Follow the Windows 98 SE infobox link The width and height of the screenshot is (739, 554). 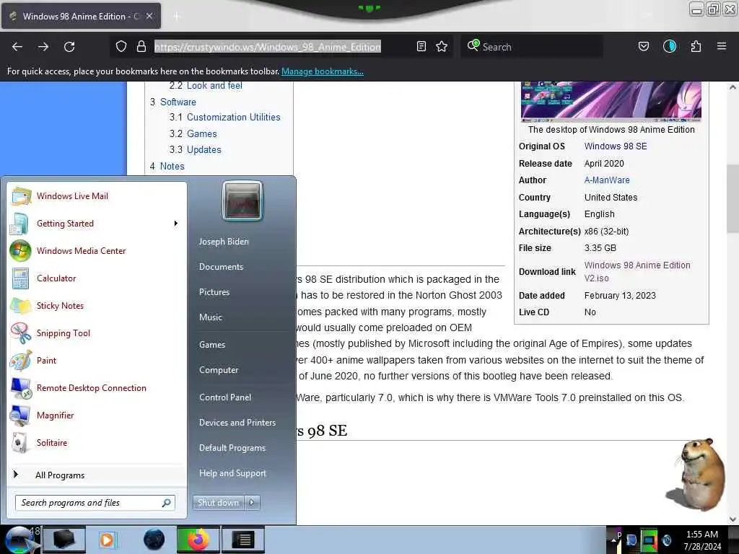pos(616,146)
